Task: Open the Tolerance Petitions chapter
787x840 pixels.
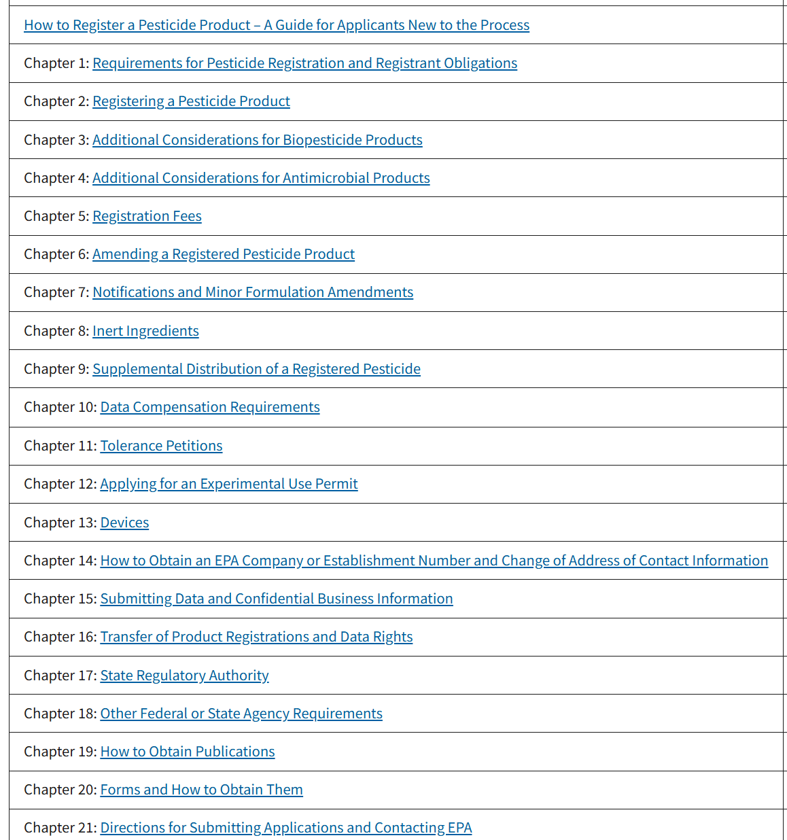Action: [161, 446]
